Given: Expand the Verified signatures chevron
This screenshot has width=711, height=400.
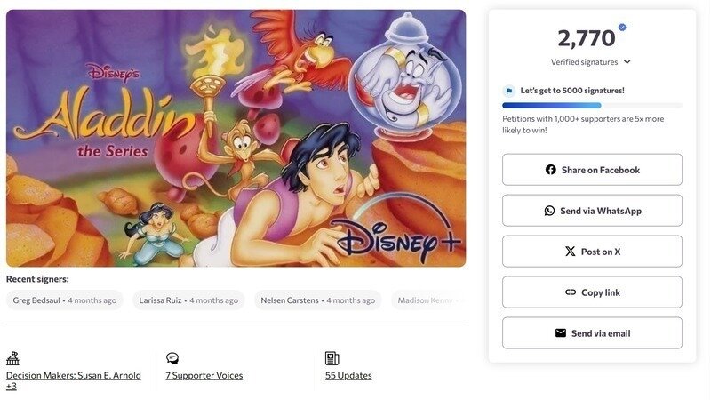Looking at the screenshot, I should [x=627, y=61].
